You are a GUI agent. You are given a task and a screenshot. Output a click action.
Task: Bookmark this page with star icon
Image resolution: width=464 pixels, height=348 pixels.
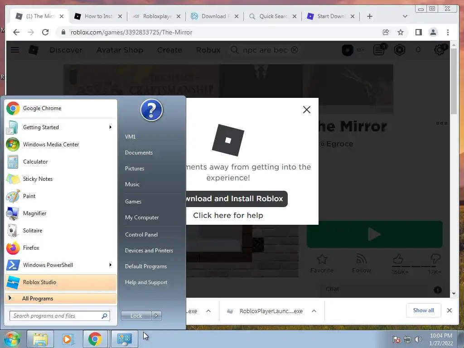pos(401,32)
